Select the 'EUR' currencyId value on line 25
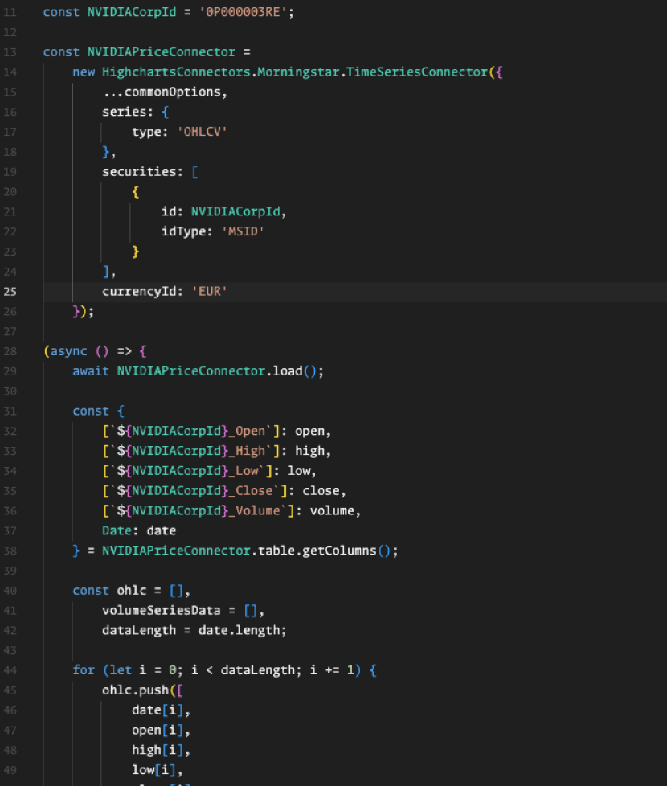The height and width of the screenshot is (786, 667). coord(209,291)
